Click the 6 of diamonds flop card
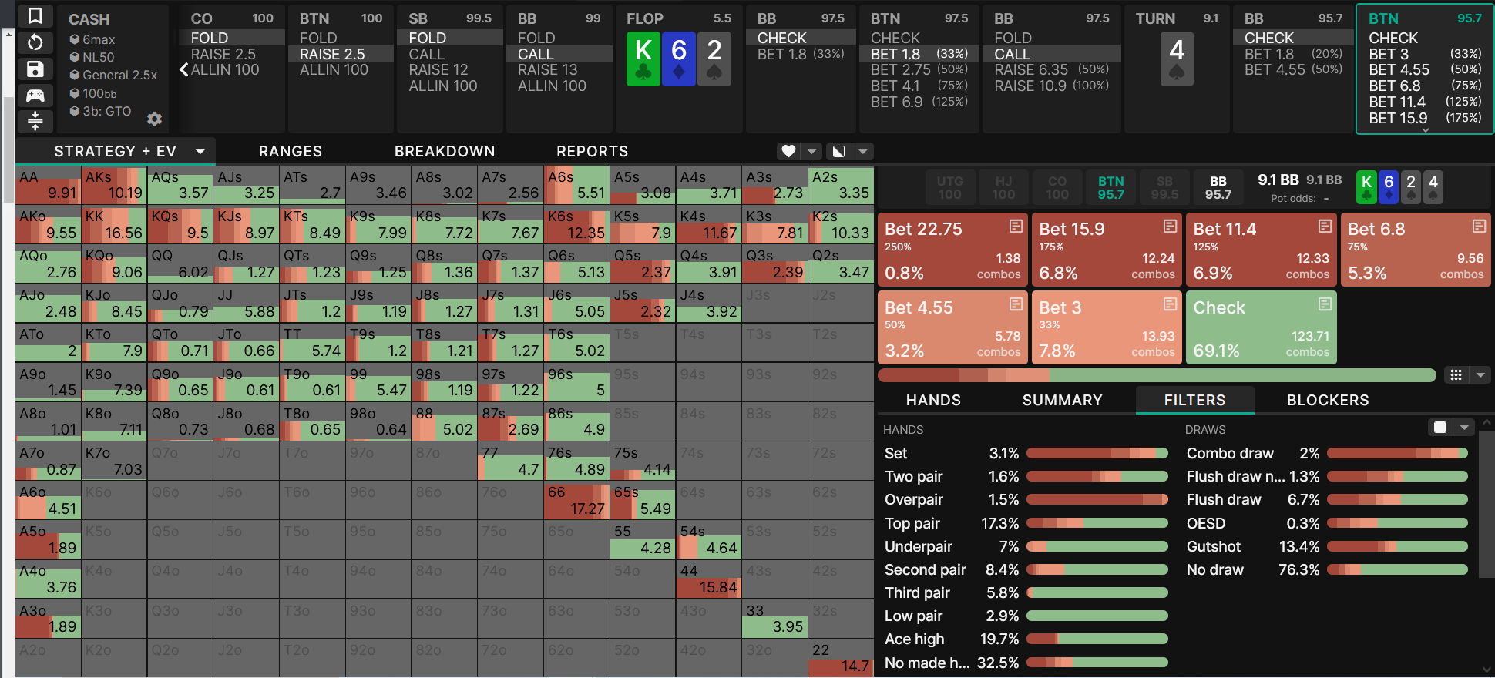The image size is (1495, 678). pos(679,59)
